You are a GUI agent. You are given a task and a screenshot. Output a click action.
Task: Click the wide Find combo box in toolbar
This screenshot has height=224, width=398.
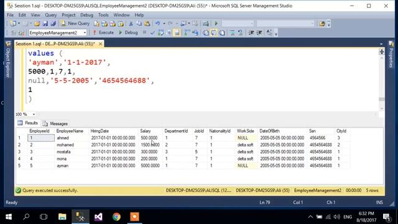[x=285, y=24]
